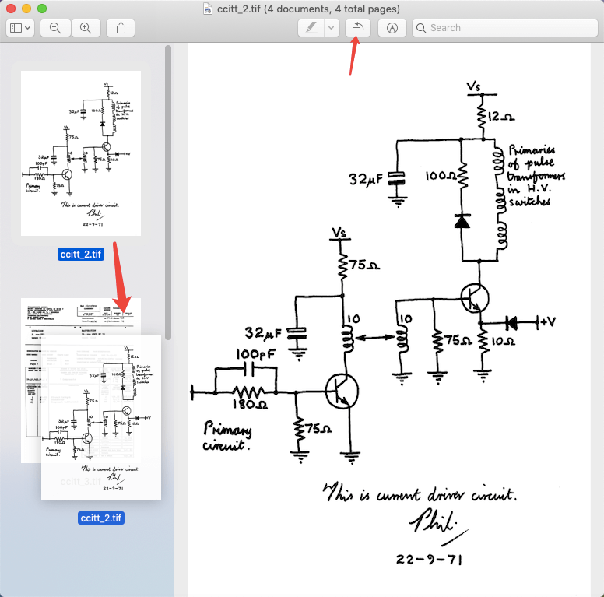The width and height of the screenshot is (604, 597).
Task: Select the top circuit thumbnail in sidebar
Action: coord(81,153)
